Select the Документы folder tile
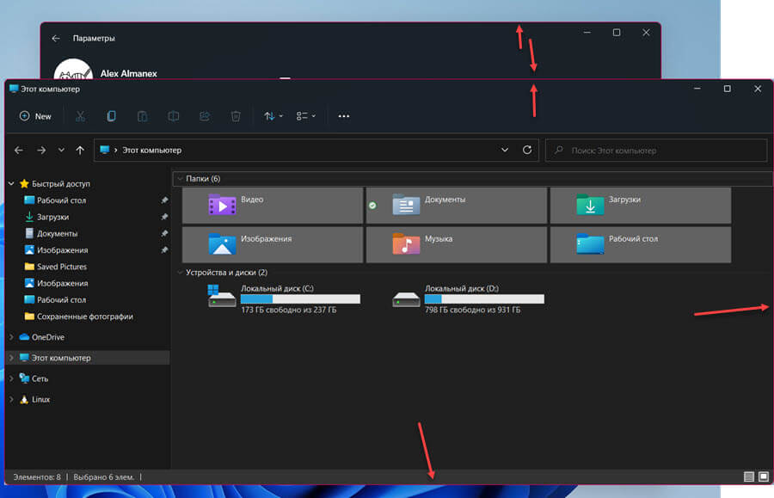This screenshot has height=498, width=774. click(457, 206)
